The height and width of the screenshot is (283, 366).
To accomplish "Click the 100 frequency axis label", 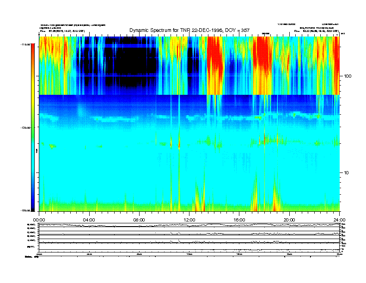I will coord(348,76).
